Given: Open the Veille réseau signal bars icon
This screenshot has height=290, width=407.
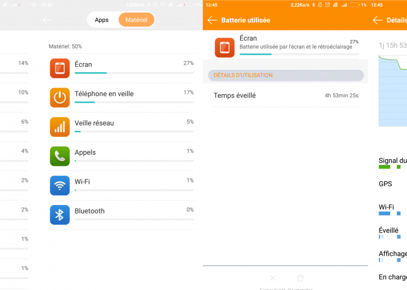Looking at the screenshot, I should tap(60, 127).
